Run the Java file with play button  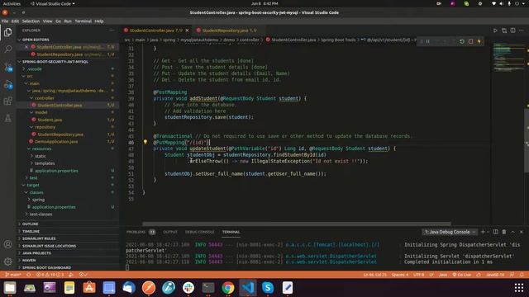pyautogui.click(x=495, y=31)
